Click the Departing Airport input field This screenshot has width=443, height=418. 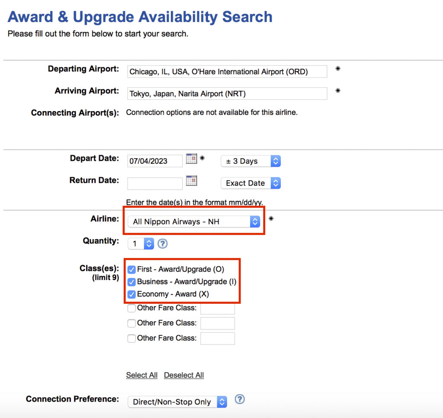227,72
